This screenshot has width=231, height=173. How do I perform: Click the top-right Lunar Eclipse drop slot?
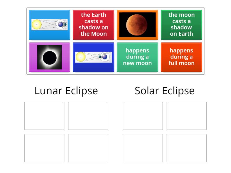(x=88, y=116)
